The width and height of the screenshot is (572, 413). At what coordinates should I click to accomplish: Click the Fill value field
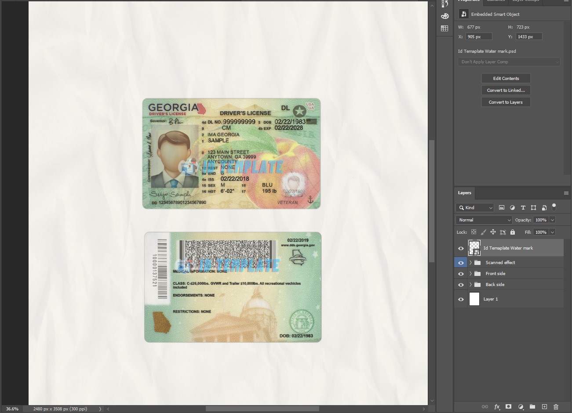coord(541,232)
